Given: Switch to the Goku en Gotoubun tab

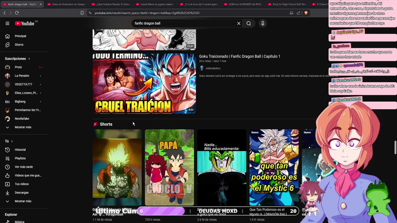Looking at the screenshot, I should pyautogui.click(x=66, y=4).
